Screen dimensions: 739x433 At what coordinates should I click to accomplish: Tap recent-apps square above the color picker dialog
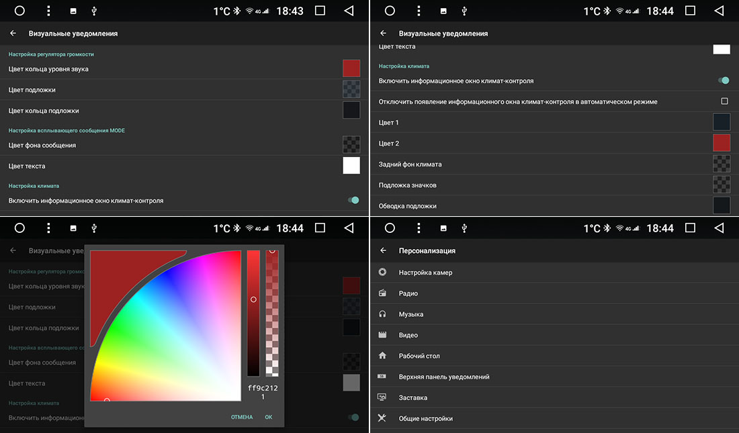coord(320,228)
